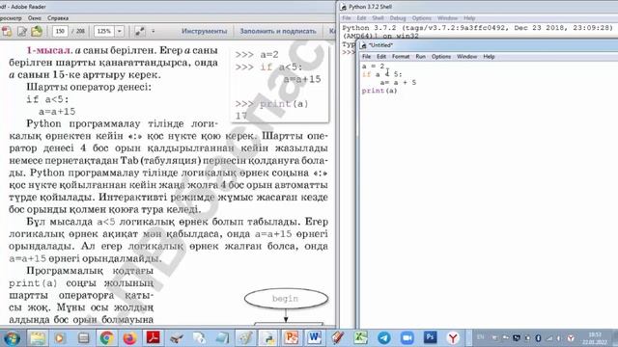The height and width of the screenshot is (347, 618).
Task: Click the taskbar clock showing the date
Action: tap(595, 338)
